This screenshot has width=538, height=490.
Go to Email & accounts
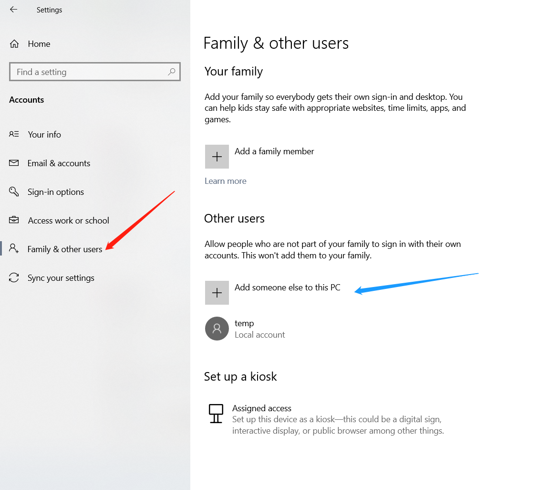point(59,163)
